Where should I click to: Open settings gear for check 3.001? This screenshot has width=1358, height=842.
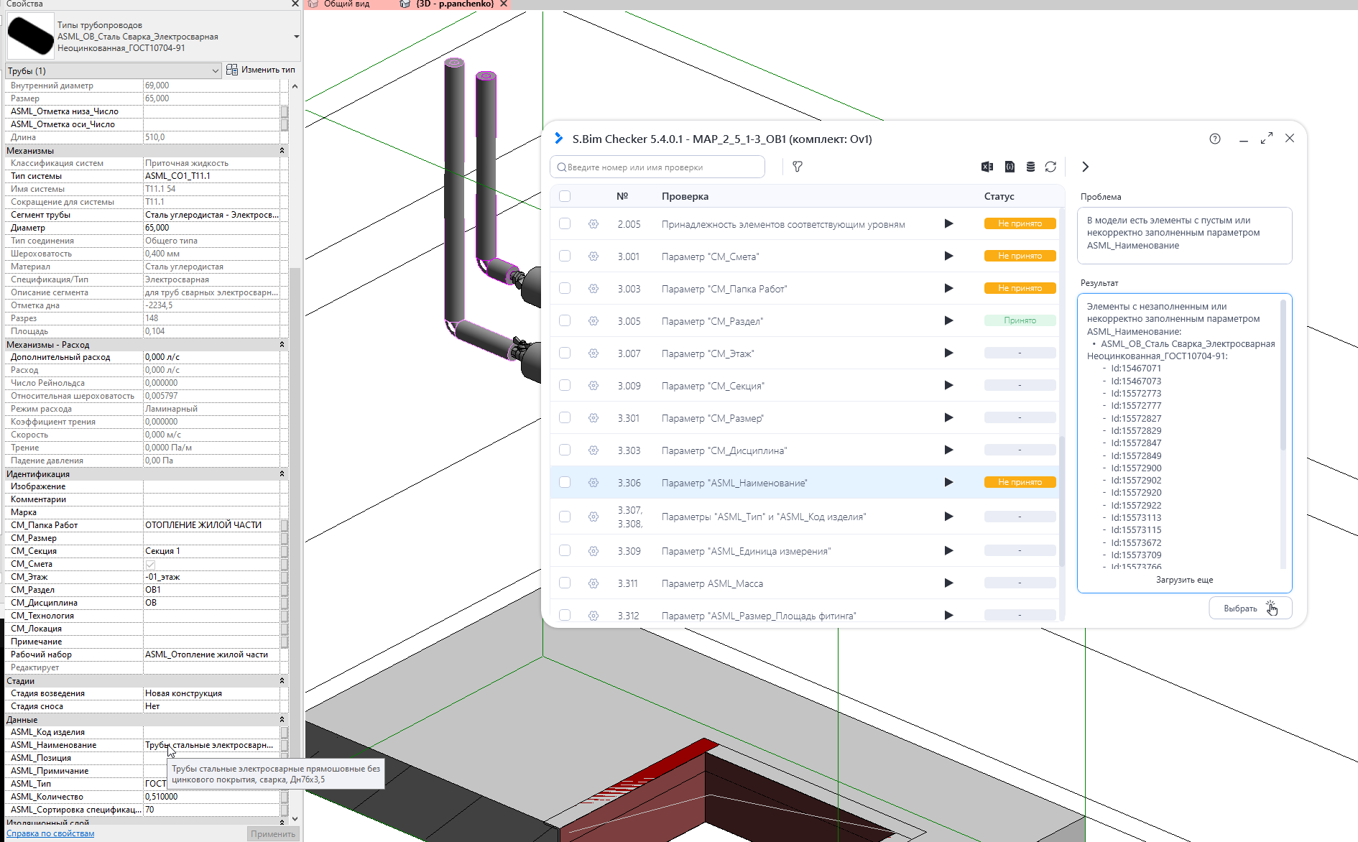(x=593, y=256)
